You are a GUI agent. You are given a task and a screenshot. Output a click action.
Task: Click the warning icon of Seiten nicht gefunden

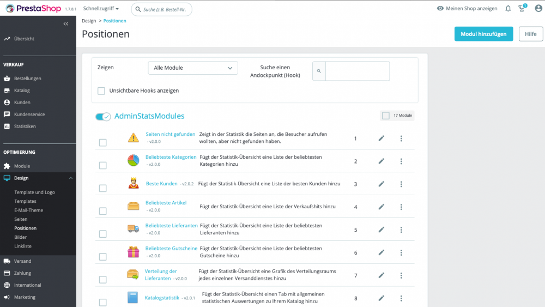point(133,137)
